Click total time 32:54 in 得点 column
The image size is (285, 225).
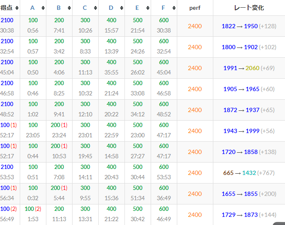pos(7,51)
